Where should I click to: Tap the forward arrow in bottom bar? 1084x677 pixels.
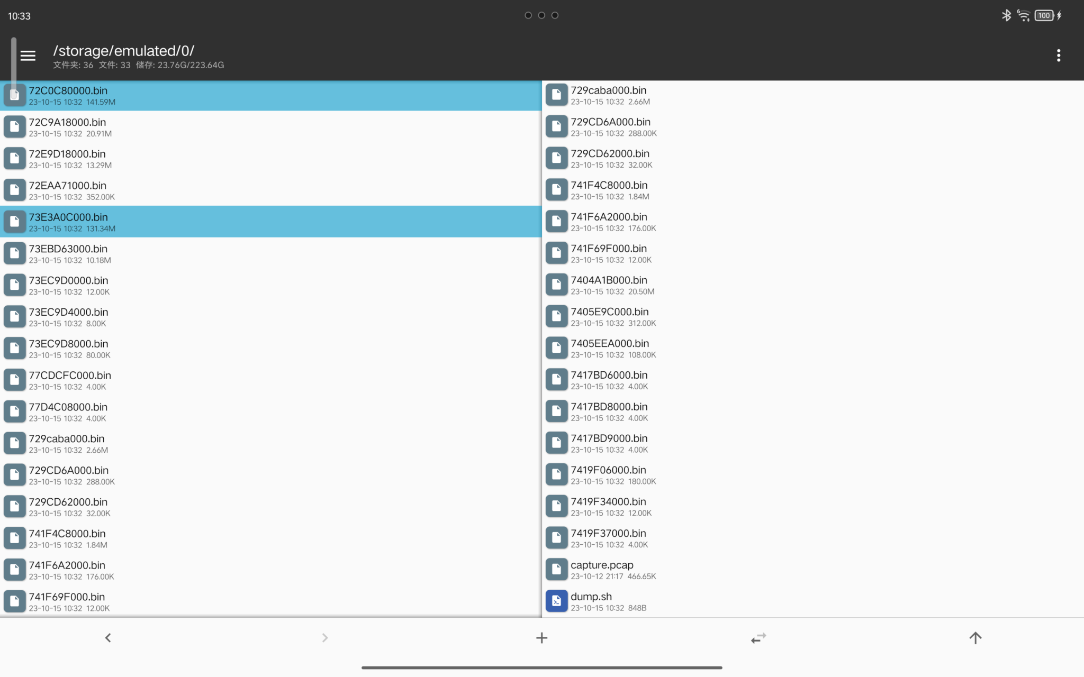(x=325, y=638)
